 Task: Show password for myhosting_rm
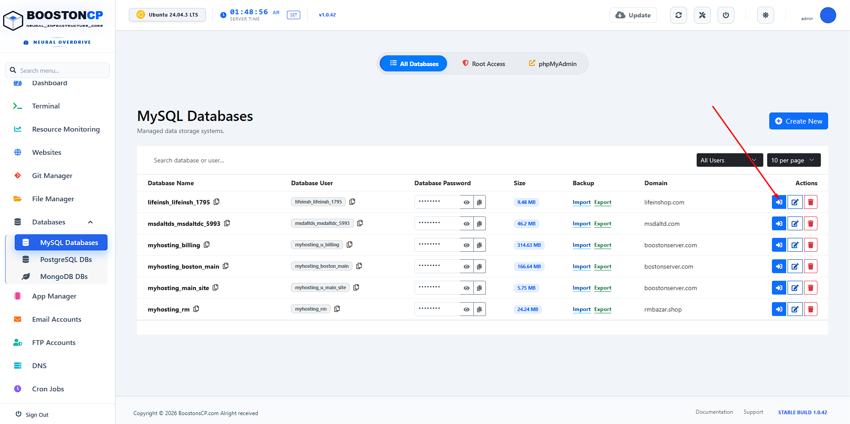(466, 309)
